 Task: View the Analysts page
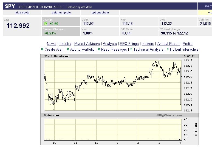click(x=110, y=44)
